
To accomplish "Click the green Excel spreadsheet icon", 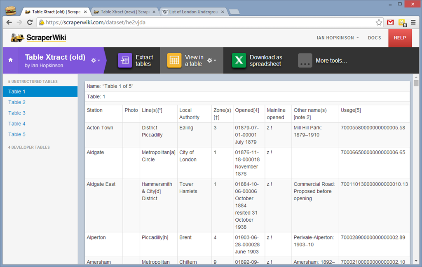I will 239,60.
